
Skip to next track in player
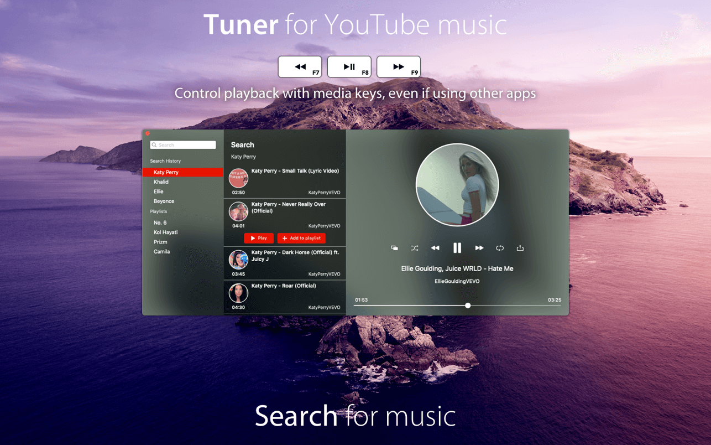pos(479,248)
